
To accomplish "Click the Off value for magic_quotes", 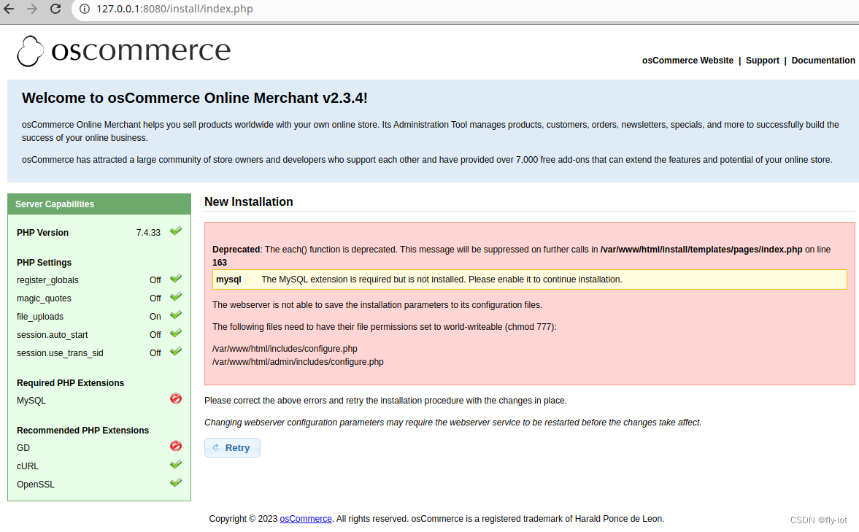I will pos(155,298).
